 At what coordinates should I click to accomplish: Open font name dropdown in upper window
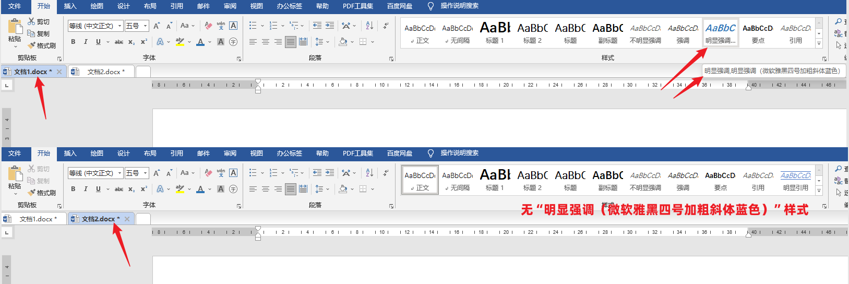[120, 26]
